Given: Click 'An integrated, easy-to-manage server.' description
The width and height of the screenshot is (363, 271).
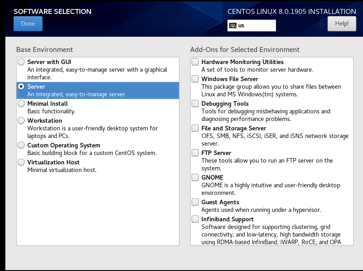Looking at the screenshot, I should [x=77, y=94].
